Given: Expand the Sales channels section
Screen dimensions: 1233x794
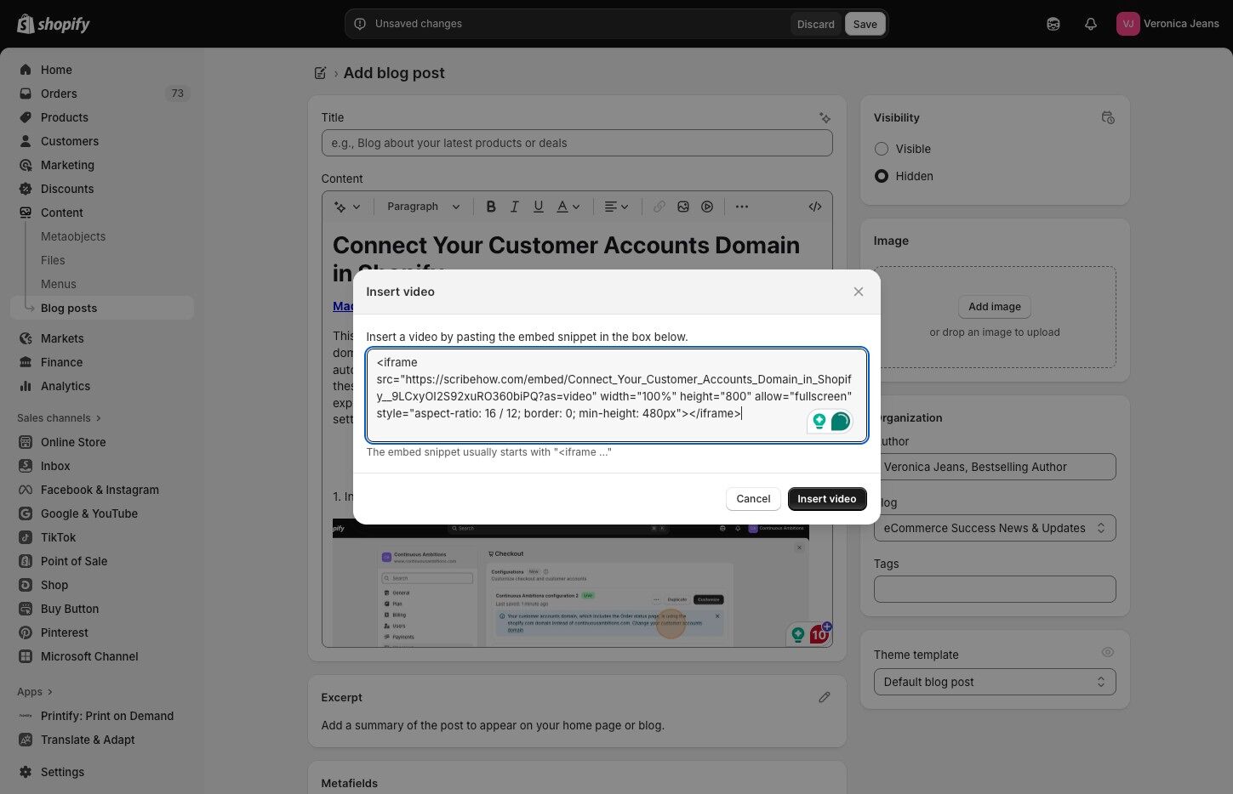Looking at the screenshot, I should 59,418.
